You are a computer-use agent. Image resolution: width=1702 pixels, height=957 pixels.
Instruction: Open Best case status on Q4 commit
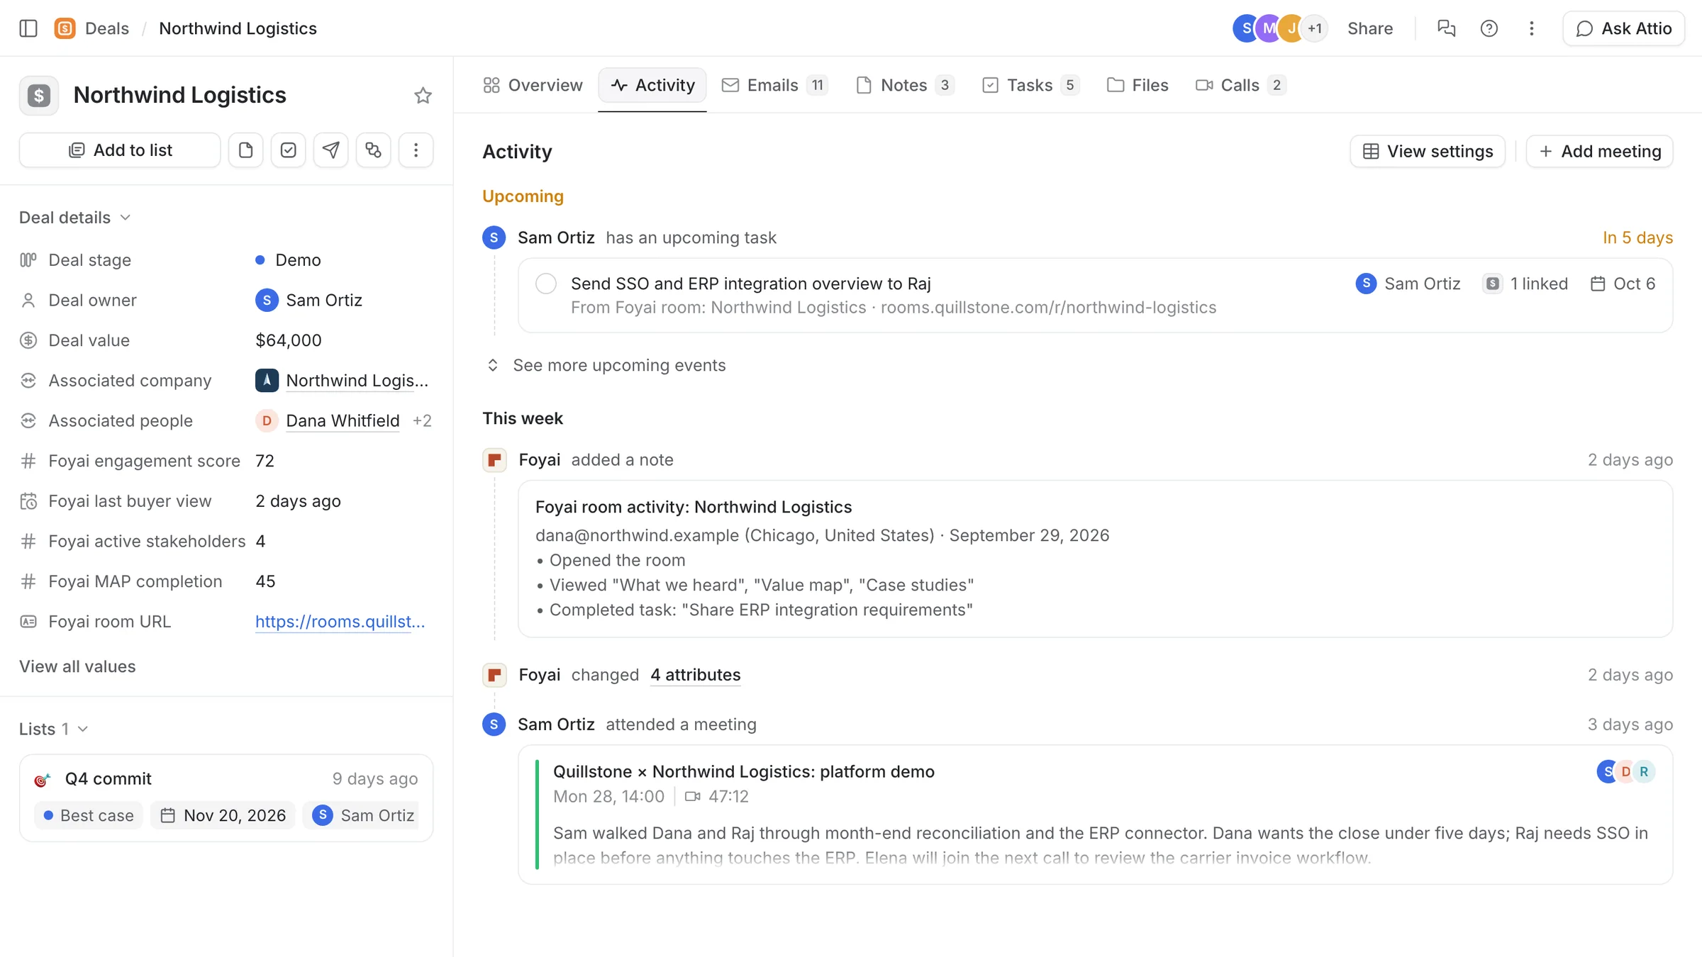89,815
